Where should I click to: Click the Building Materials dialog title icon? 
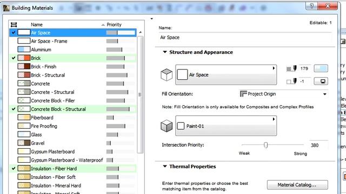pos(6,8)
